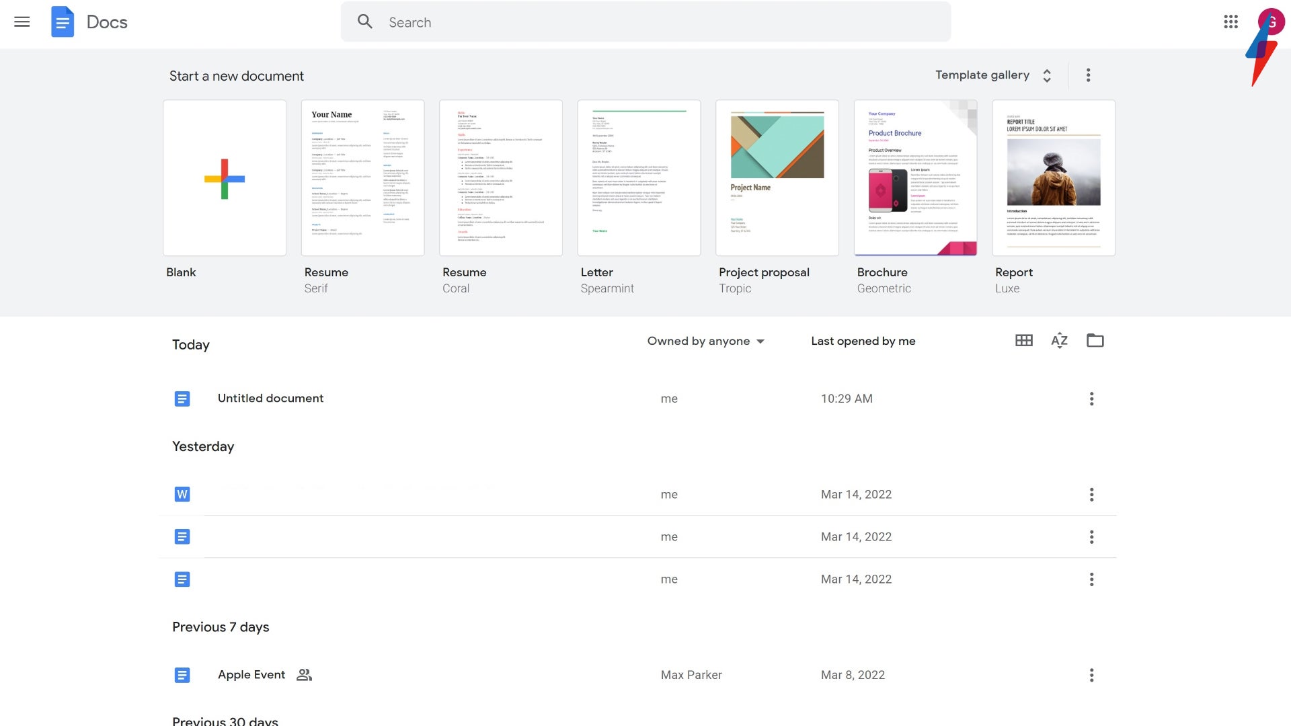The width and height of the screenshot is (1291, 726).
Task: Click the Last opened by me header
Action: pos(863,341)
